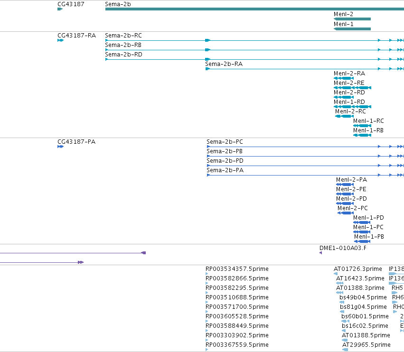
Task: Click the CG43187-RA transcript
Action: (x=61, y=40)
